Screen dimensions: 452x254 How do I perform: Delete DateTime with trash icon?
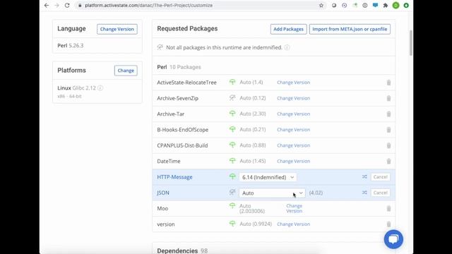click(x=388, y=162)
